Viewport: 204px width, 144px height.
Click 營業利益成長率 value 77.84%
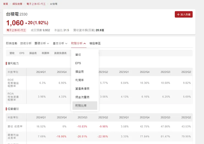coord(145,137)
